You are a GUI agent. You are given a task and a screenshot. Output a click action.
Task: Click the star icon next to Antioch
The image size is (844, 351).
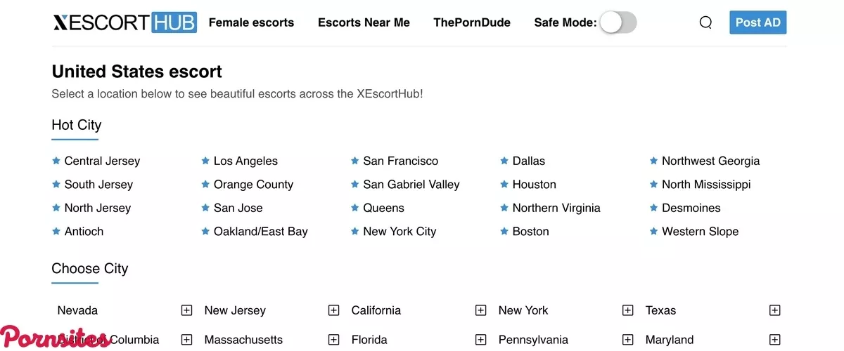coord(56,231)
